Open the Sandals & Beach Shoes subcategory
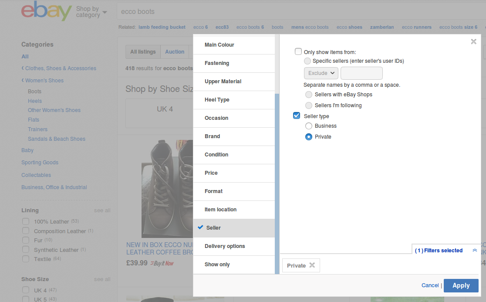486x302 pixels. point(57,139)
